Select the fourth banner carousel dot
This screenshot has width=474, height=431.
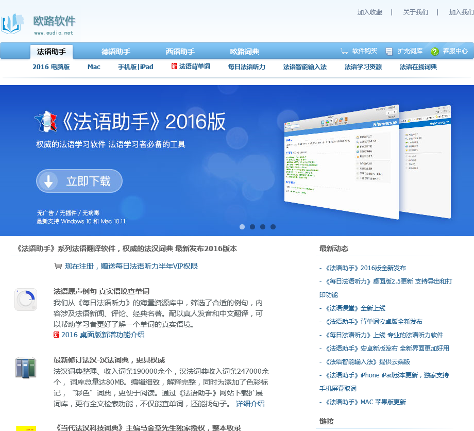click(273, 227)
